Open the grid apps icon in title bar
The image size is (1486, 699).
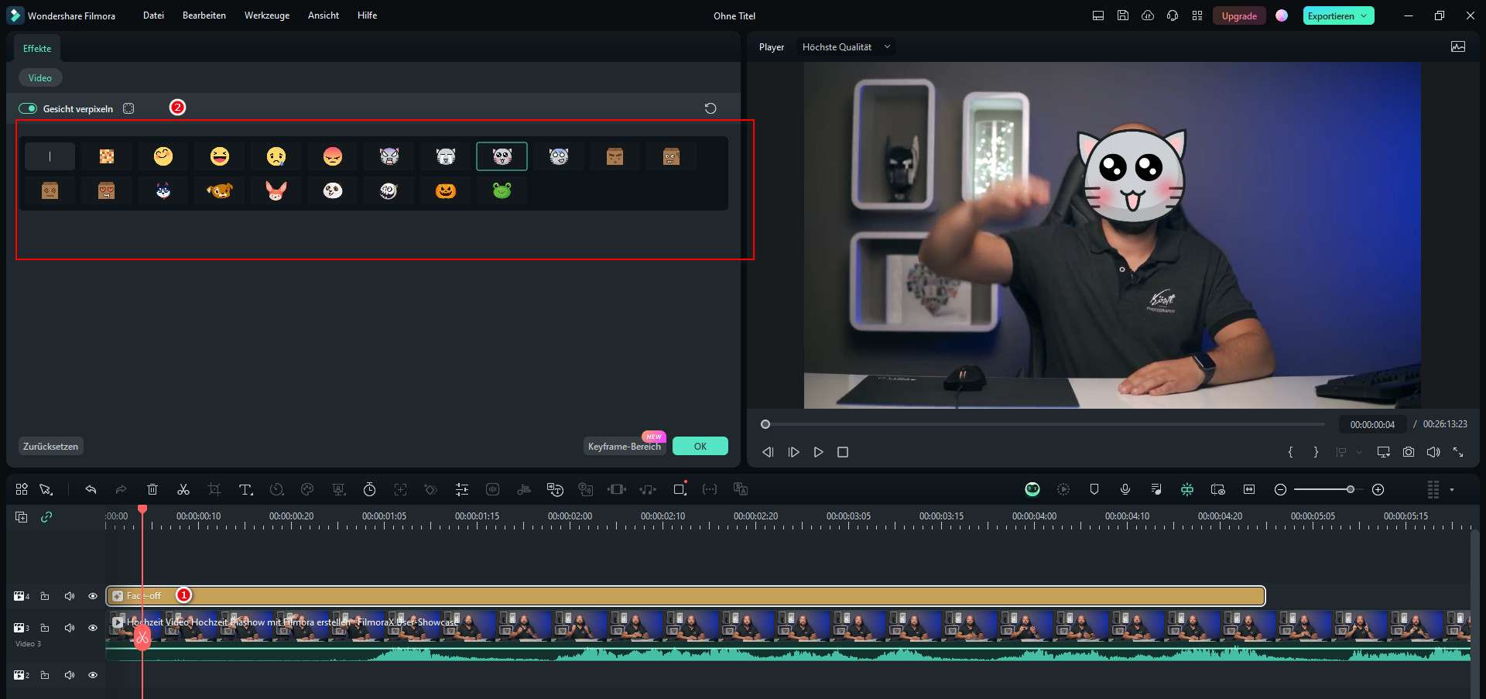point(1197,15)
